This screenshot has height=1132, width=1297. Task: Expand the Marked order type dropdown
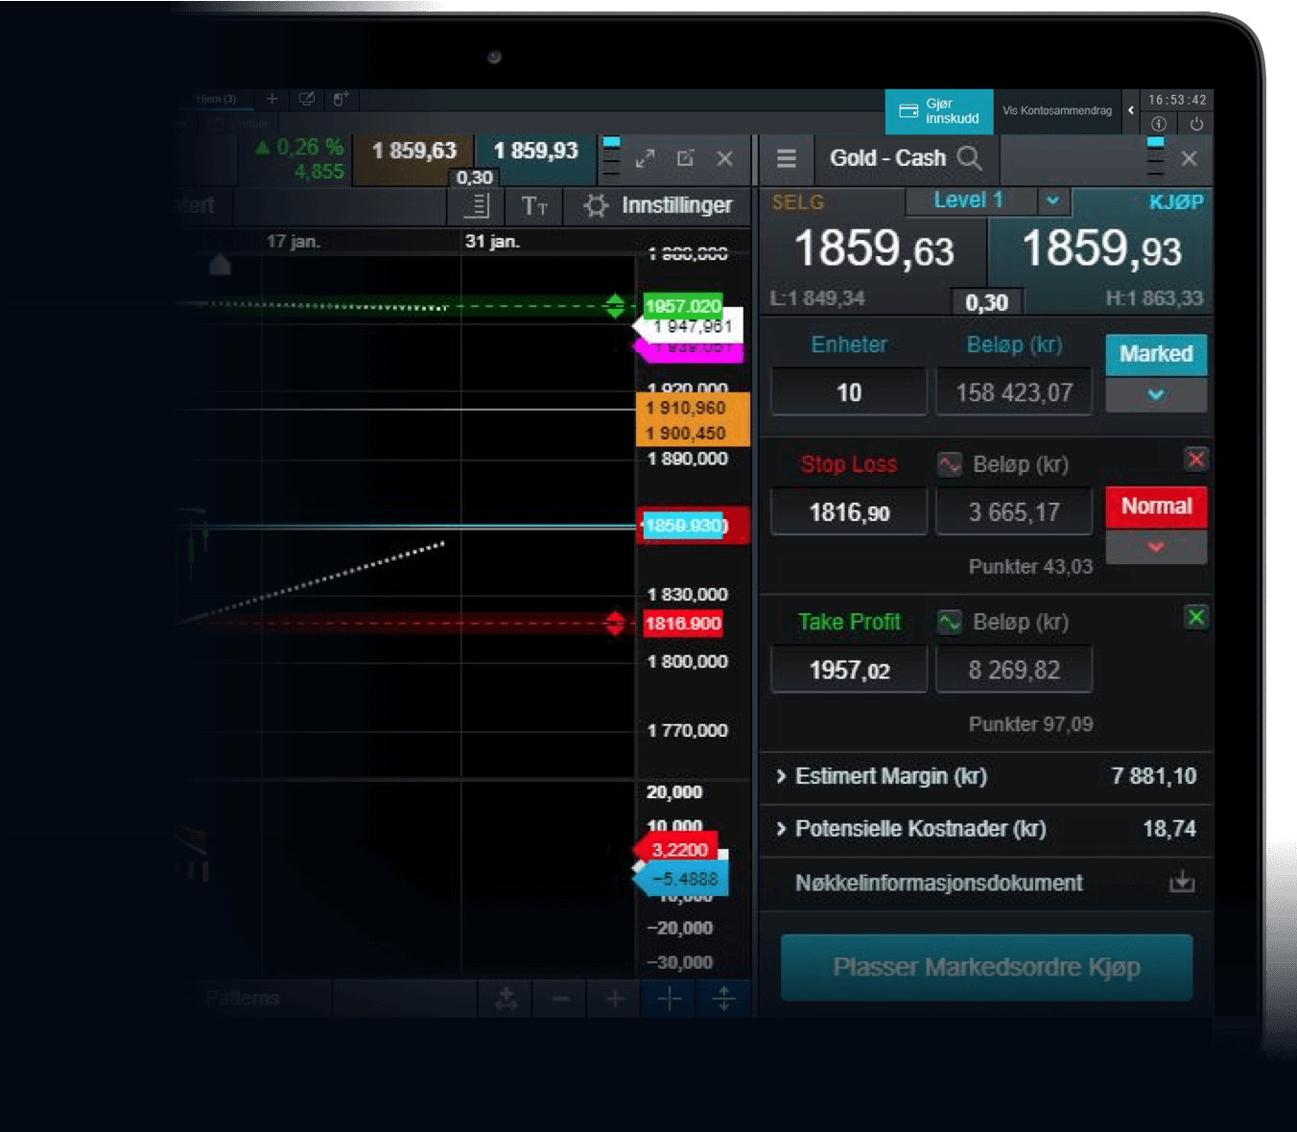pos(1155,394)
